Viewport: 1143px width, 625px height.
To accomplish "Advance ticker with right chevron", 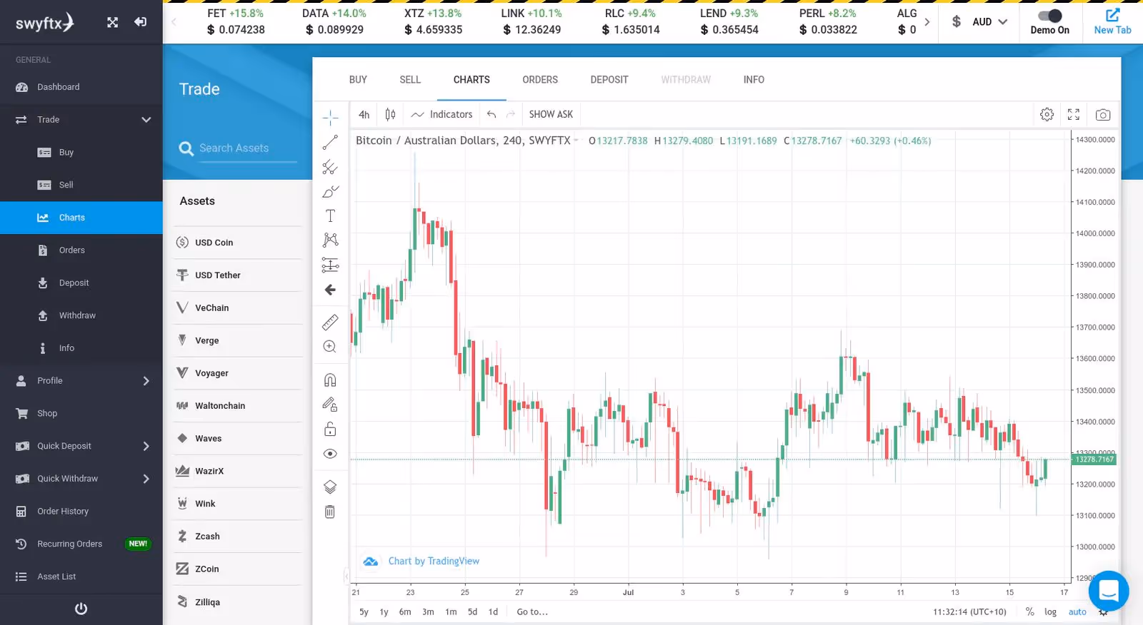I will (927, 22).
